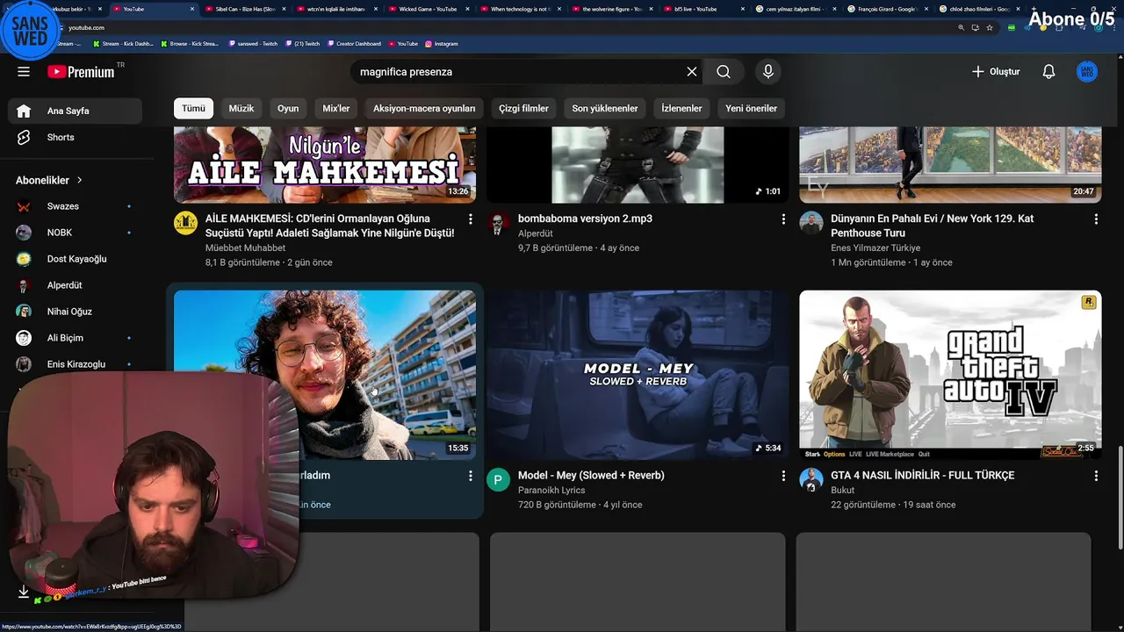Expand the Abonelikler chevron
The height and width of the screenshot is (632, 1124).
click(x=79, y=180)
